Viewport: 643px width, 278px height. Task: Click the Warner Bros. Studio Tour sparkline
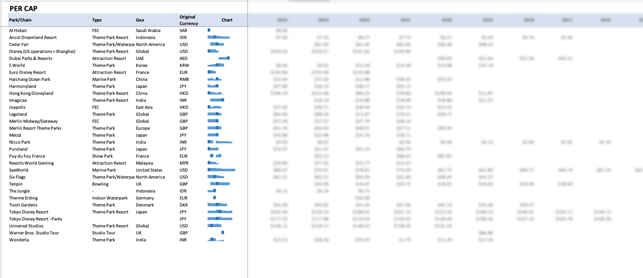coord(223,233)
